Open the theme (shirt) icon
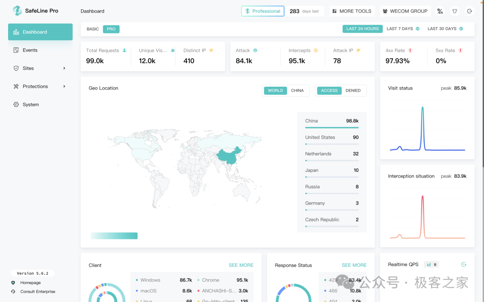The height and width of the screenshot is (302, 484). pos(454,11)
